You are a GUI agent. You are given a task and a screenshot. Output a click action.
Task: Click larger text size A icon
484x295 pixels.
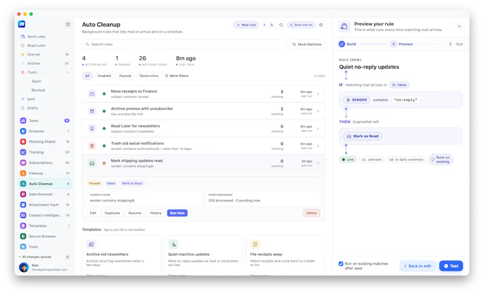pyautogui.click(x=272, y=25)
